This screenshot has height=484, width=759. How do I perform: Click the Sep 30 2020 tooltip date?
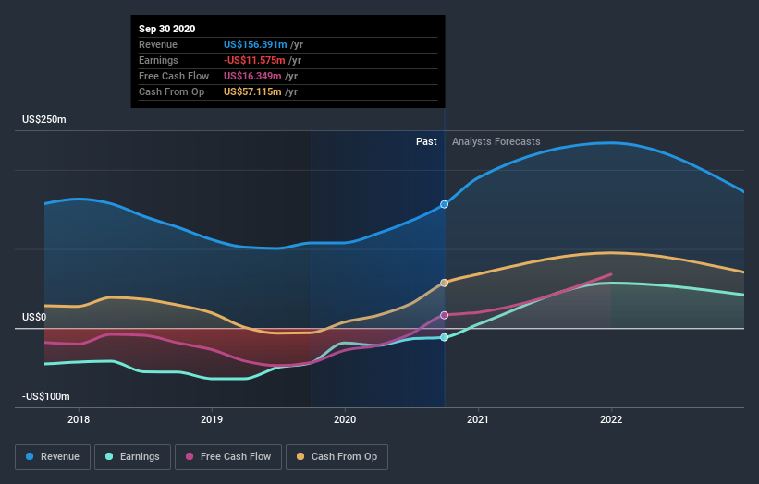pos(167,29)
